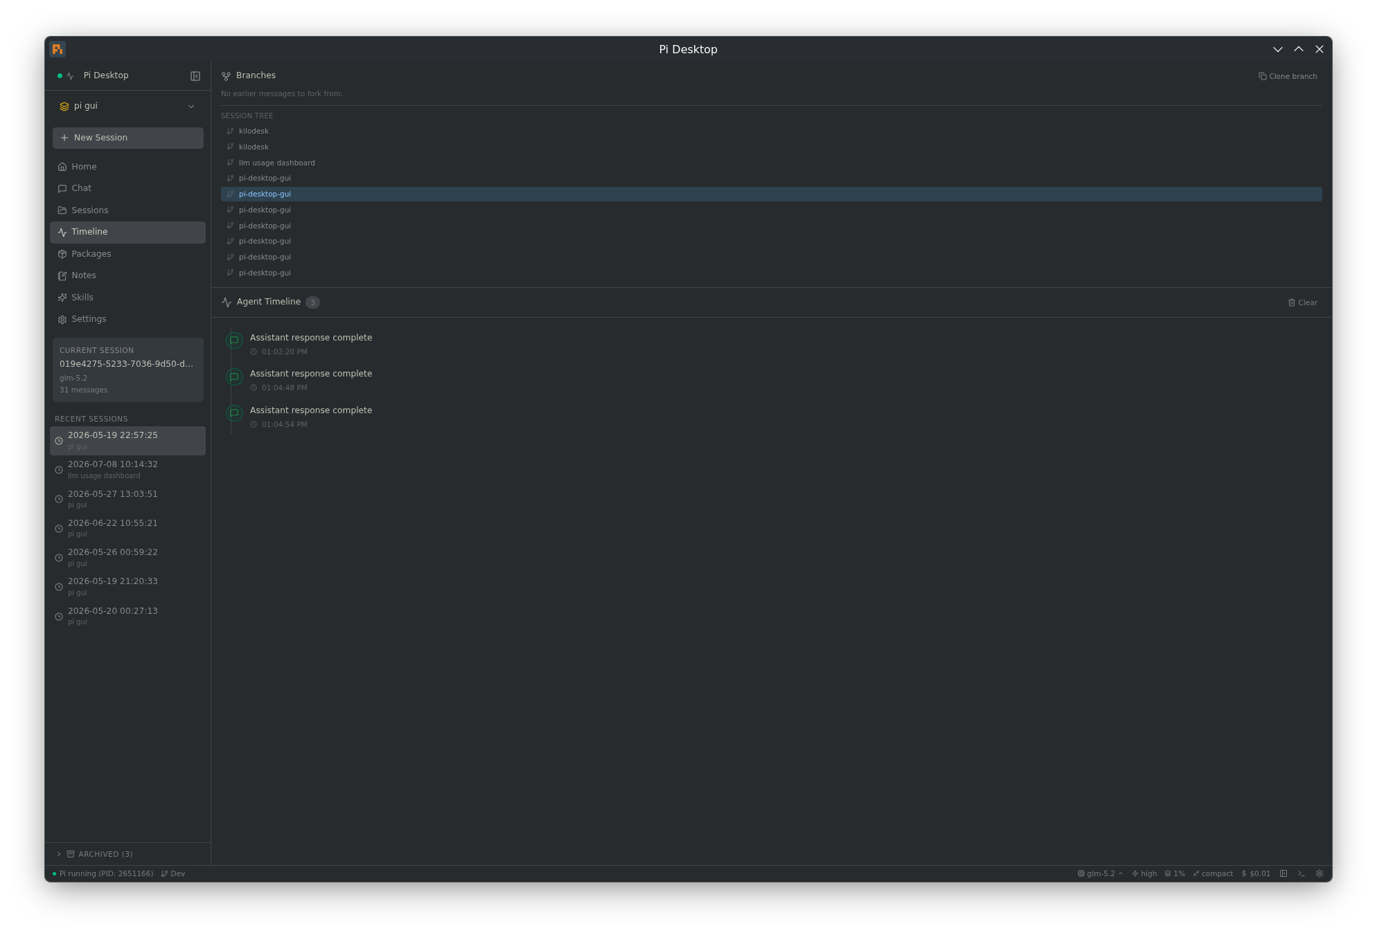Open Settings from the sidebar
This screenshot has height=935, width=1377.
click(x=127, y=319)
